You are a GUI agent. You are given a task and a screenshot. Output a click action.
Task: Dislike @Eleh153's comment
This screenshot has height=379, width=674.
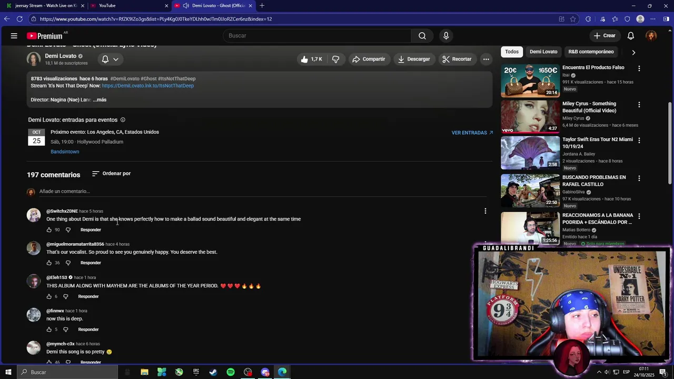click(66, 297)
